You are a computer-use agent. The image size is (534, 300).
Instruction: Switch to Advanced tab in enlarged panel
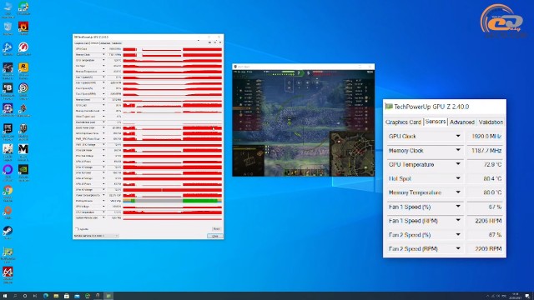462,122
